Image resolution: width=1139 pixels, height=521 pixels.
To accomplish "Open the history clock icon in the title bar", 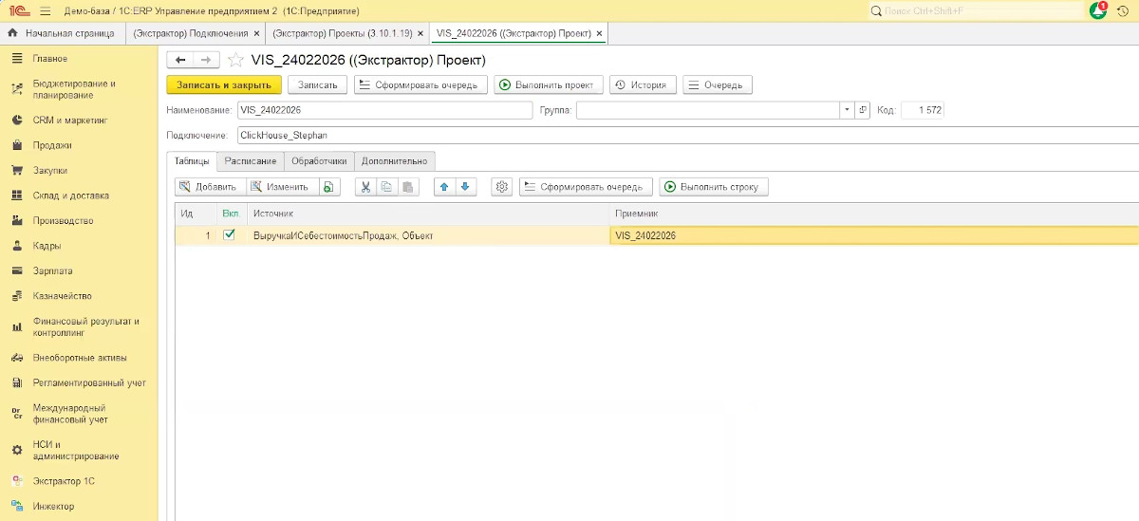I will click(1125, 10).
